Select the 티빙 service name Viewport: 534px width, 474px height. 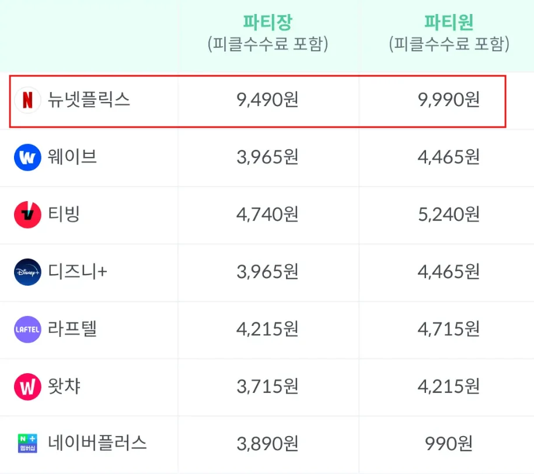(64, 215)
